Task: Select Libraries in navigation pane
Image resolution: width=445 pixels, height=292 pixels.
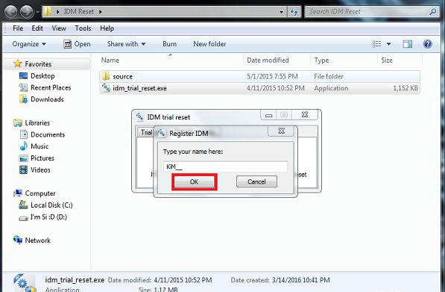Action: [x=37, y=122]
